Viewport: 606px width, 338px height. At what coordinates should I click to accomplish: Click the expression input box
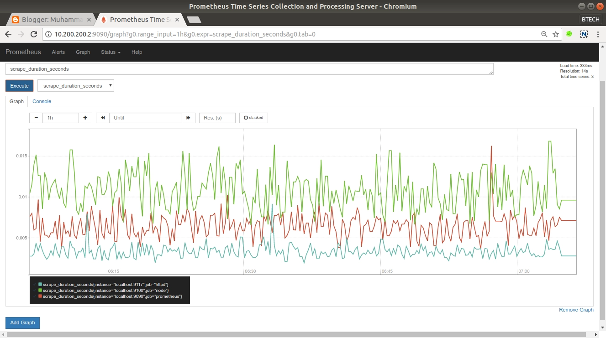pyautogui.click(x=249, y=69)
